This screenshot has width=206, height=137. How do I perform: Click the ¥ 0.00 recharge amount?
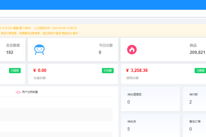tap(40, 71)
